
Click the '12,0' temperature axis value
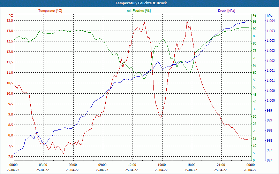(10, 52)
